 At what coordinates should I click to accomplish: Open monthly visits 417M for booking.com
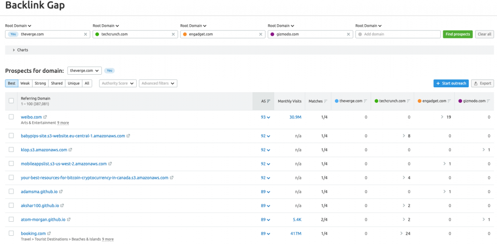[x=296, y=233]
